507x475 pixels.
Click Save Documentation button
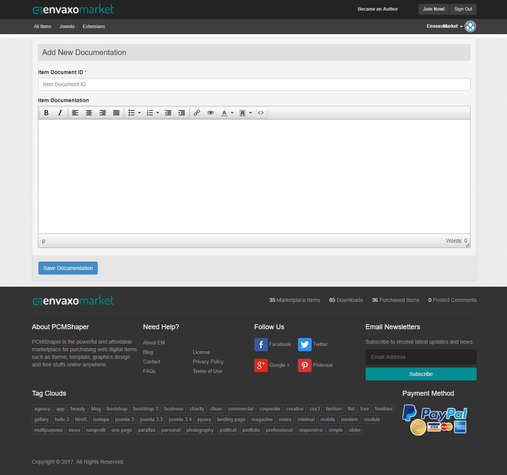pos(68,268)
